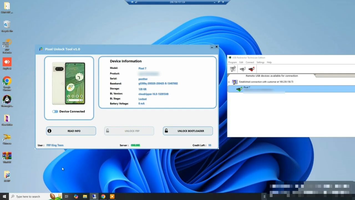Viewport: 355px width, 200px height.
Task: Select the Pixel 7 device row
Action: click(x=291, y=89)
